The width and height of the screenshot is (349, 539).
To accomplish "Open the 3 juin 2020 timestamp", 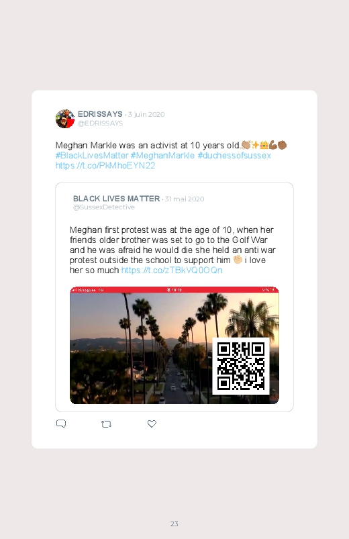I will 146,114.
